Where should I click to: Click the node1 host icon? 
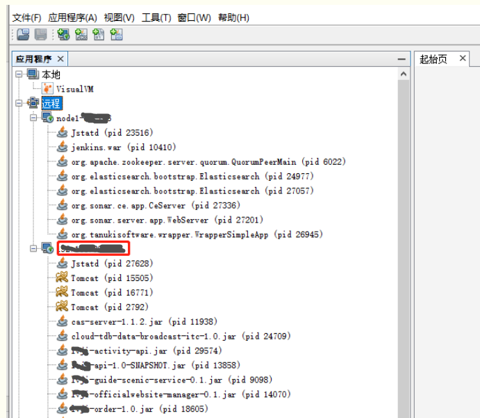coord(47,118)
